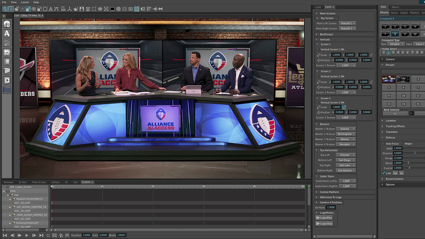Click the LogosStop button

tap(324, 224)
